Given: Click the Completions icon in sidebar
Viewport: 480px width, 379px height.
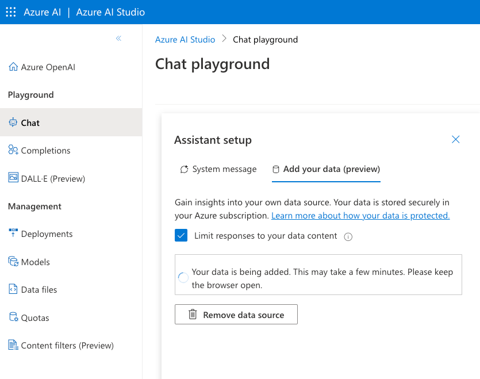Looking at the screenshot, I should (13, 150).
